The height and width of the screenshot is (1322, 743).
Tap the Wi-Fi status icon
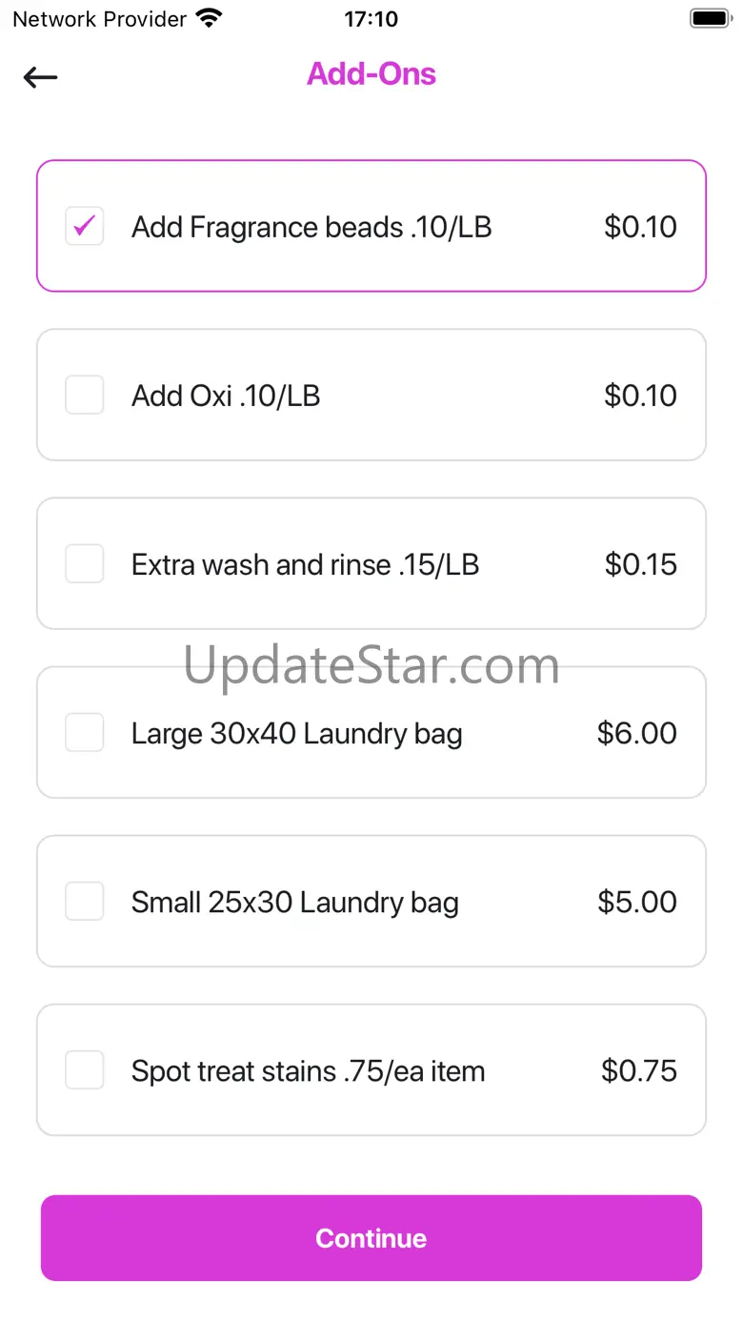[209, 18]
